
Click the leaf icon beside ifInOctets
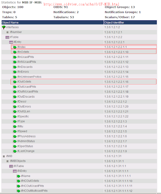coord(15,52)
